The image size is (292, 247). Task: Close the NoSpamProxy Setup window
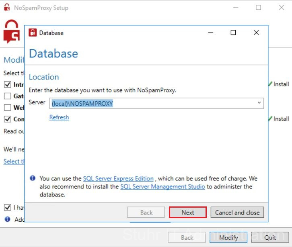[x=282, y=8]
